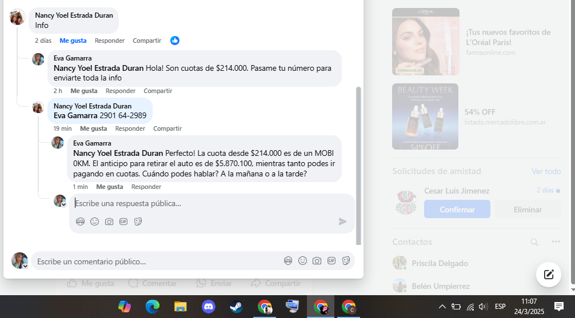Confirm Cesar Luis Jimenez friend request
This screenshot has width=575, height=318.
[457, 210]
